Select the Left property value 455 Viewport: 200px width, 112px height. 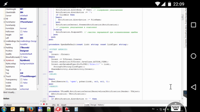(22, 38)
